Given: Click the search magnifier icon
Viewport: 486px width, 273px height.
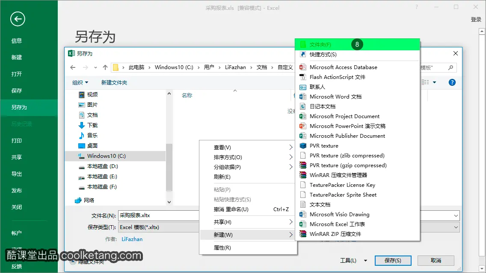Looking at the screenshot, I should (450, 67).
